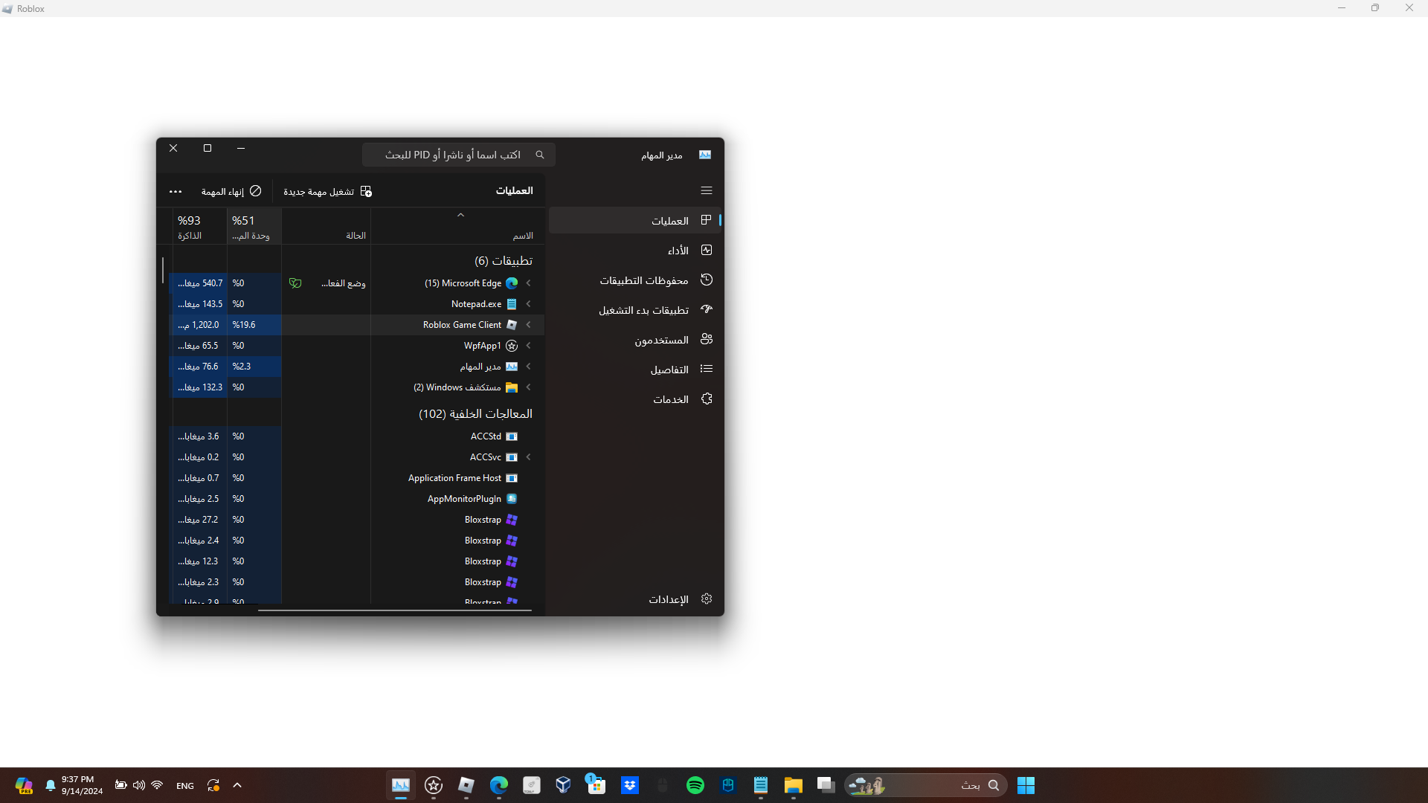Expand the Windows Explorer process group

[528, 387]
